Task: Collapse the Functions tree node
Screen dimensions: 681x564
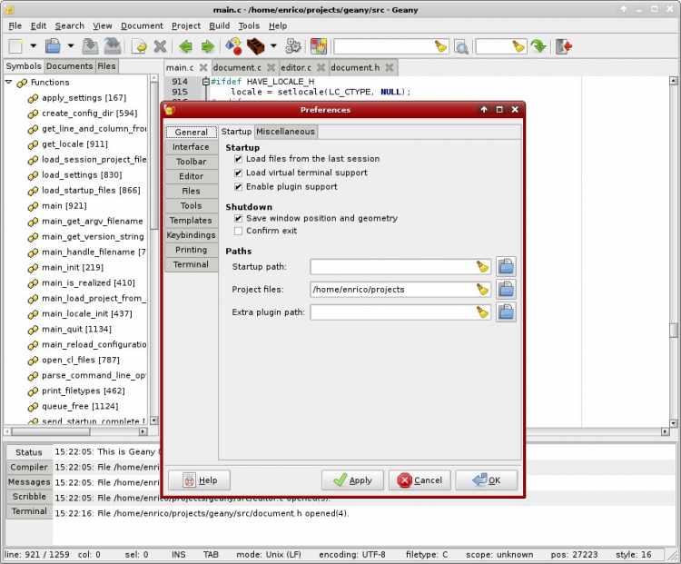Action: 8,82
